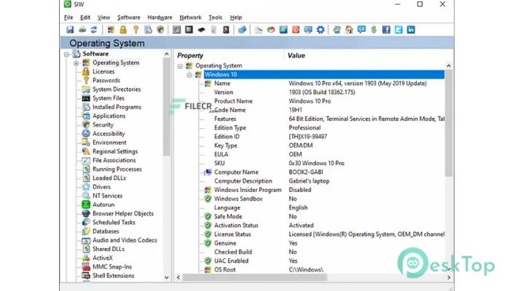The width and height of the screenshot is (510, 291).
Task: Click the sidebar tree scroll up arrow
Action: (167, 54)
